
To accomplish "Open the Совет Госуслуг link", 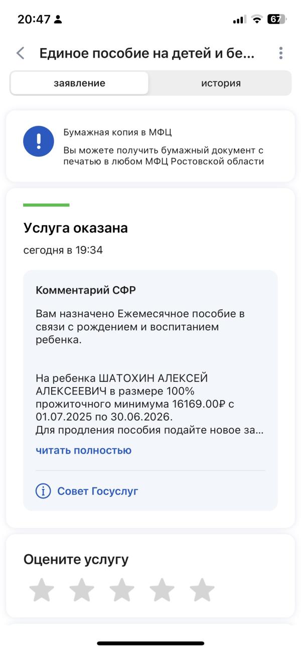I will 97,491.
